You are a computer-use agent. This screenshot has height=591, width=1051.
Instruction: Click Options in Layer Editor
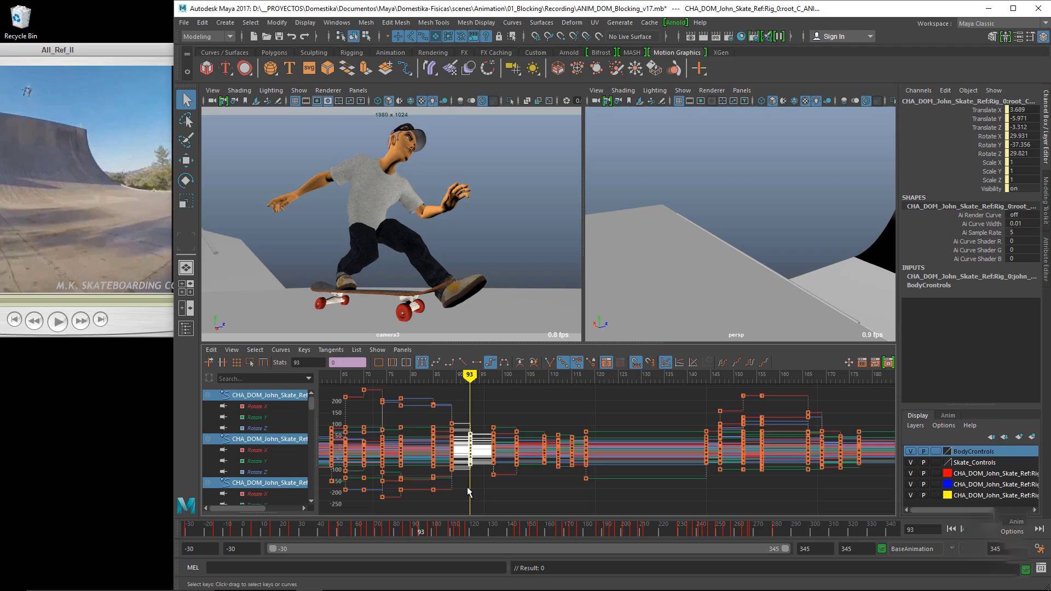pos(943,425)
